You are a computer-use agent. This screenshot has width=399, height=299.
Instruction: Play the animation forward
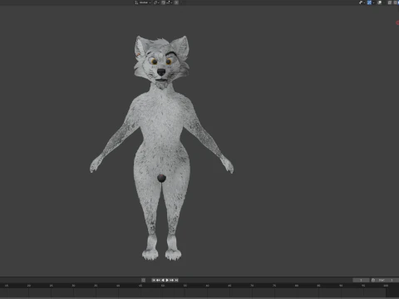point(167,280)
